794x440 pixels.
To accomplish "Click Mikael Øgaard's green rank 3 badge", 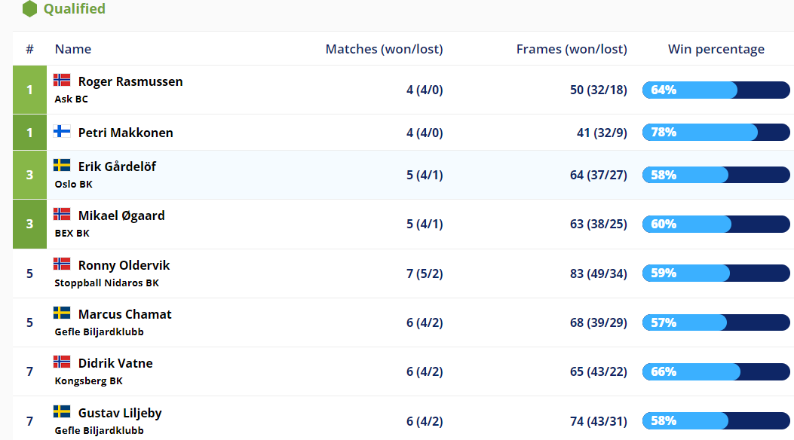I will pos(30,224).
